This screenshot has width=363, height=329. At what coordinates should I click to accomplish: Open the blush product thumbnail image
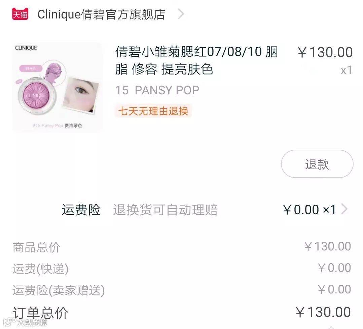tap(58, 87)
